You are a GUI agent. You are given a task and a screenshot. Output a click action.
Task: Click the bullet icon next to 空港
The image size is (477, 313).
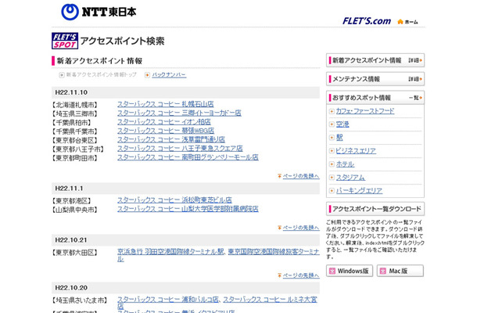pos(332,124)
